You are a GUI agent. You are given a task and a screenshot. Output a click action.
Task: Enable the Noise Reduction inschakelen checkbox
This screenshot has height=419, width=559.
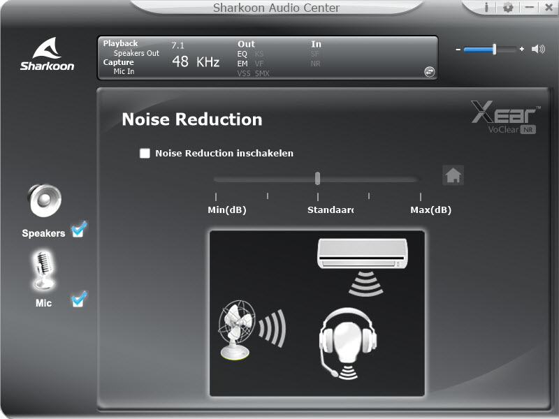[x=145, y=154]
